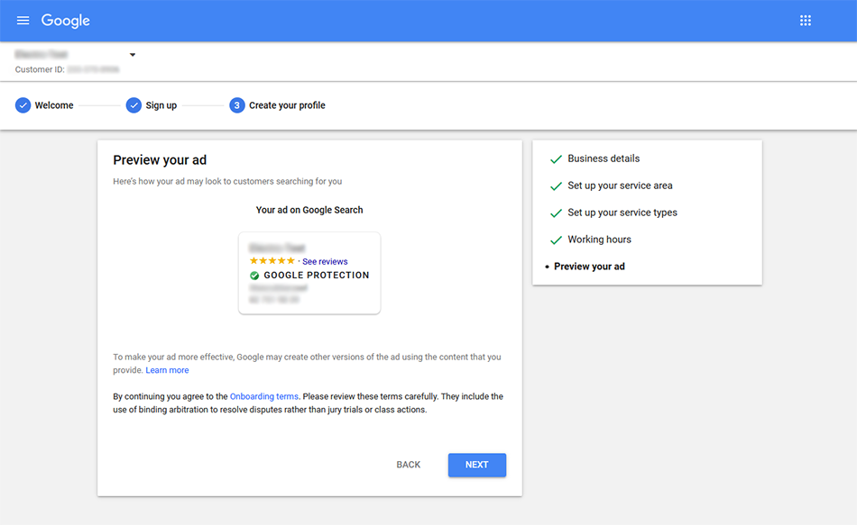857x525 pixels.
Task: Click the GOOGLE PROTECTION text in the ad
Action: click(x=317, y=276)
